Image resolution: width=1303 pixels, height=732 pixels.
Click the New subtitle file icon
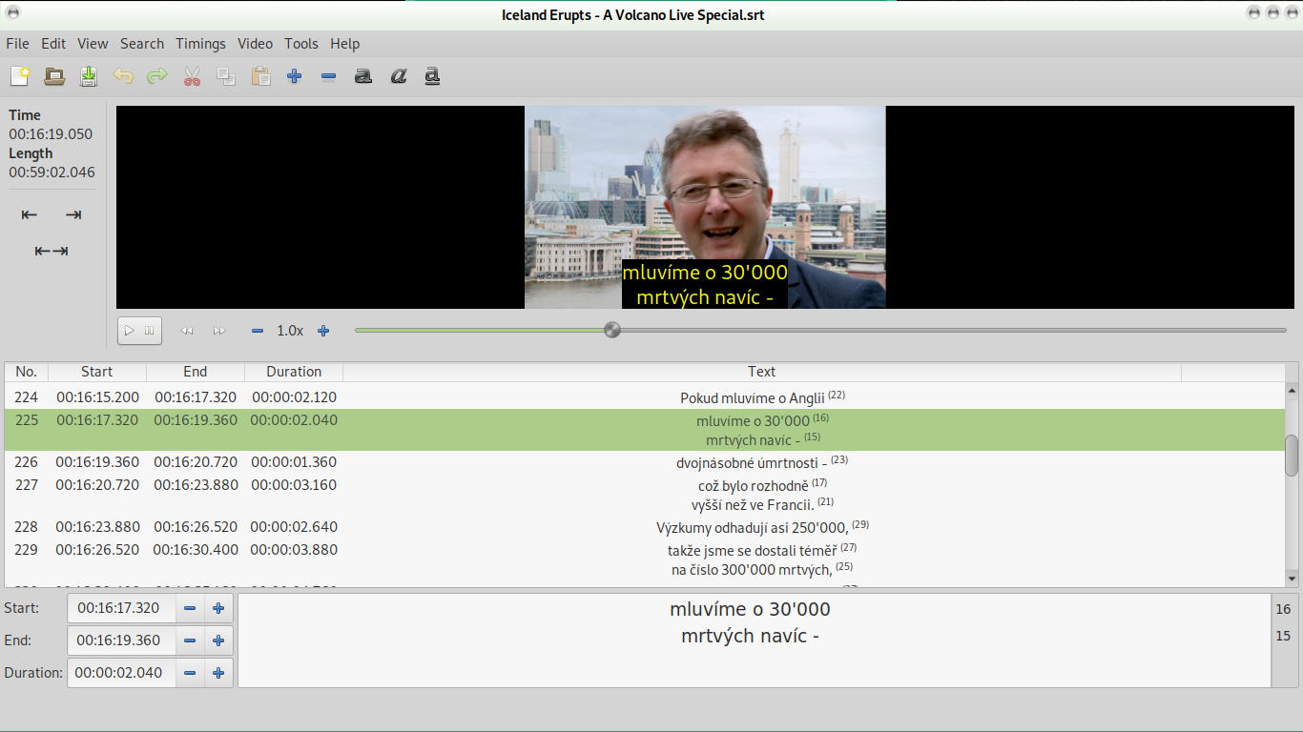(x=20, y=76)
